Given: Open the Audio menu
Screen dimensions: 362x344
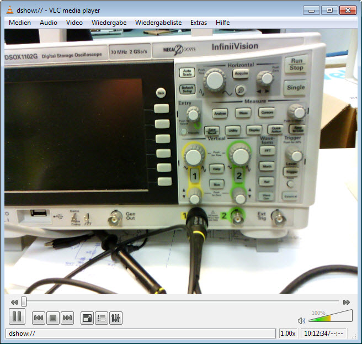Looking at the screenshot, I should pos(48,23).
